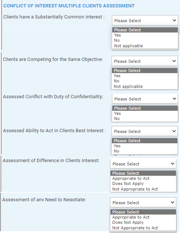Expand the Competing for Same Objective dropdown
This screenshot has width=180, height=233.
[145, 61]
